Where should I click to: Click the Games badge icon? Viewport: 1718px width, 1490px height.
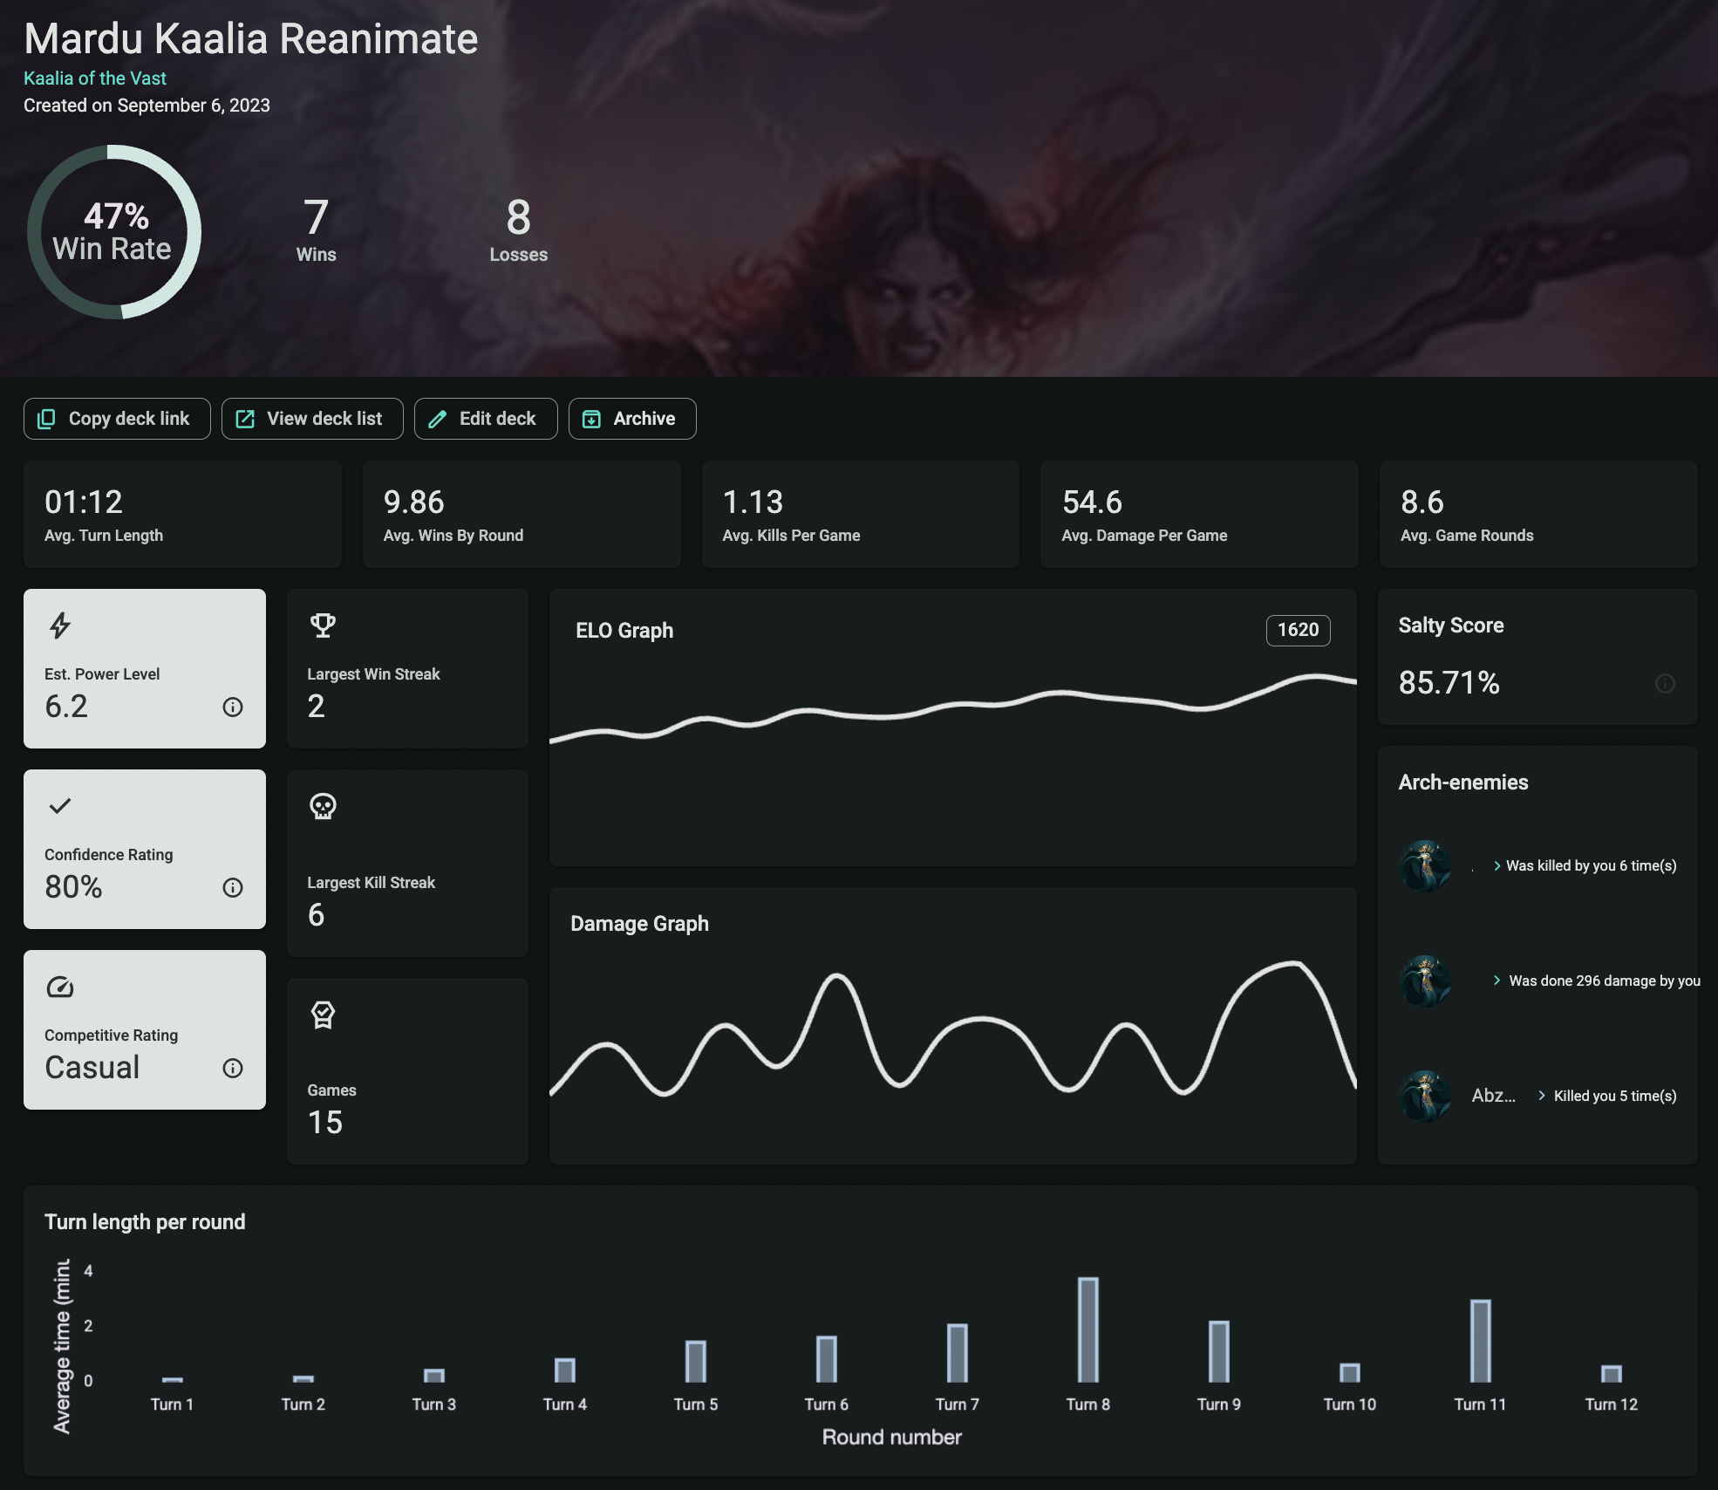(323, 1015)
